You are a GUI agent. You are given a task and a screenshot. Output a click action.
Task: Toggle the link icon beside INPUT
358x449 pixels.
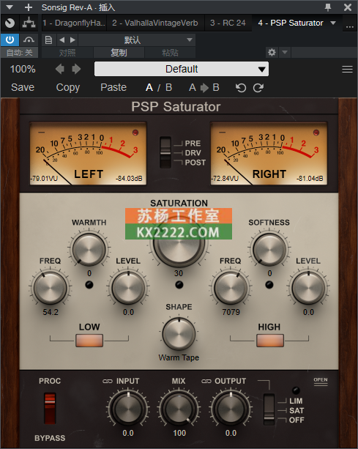pyautogui.click(x=108, y=381)
